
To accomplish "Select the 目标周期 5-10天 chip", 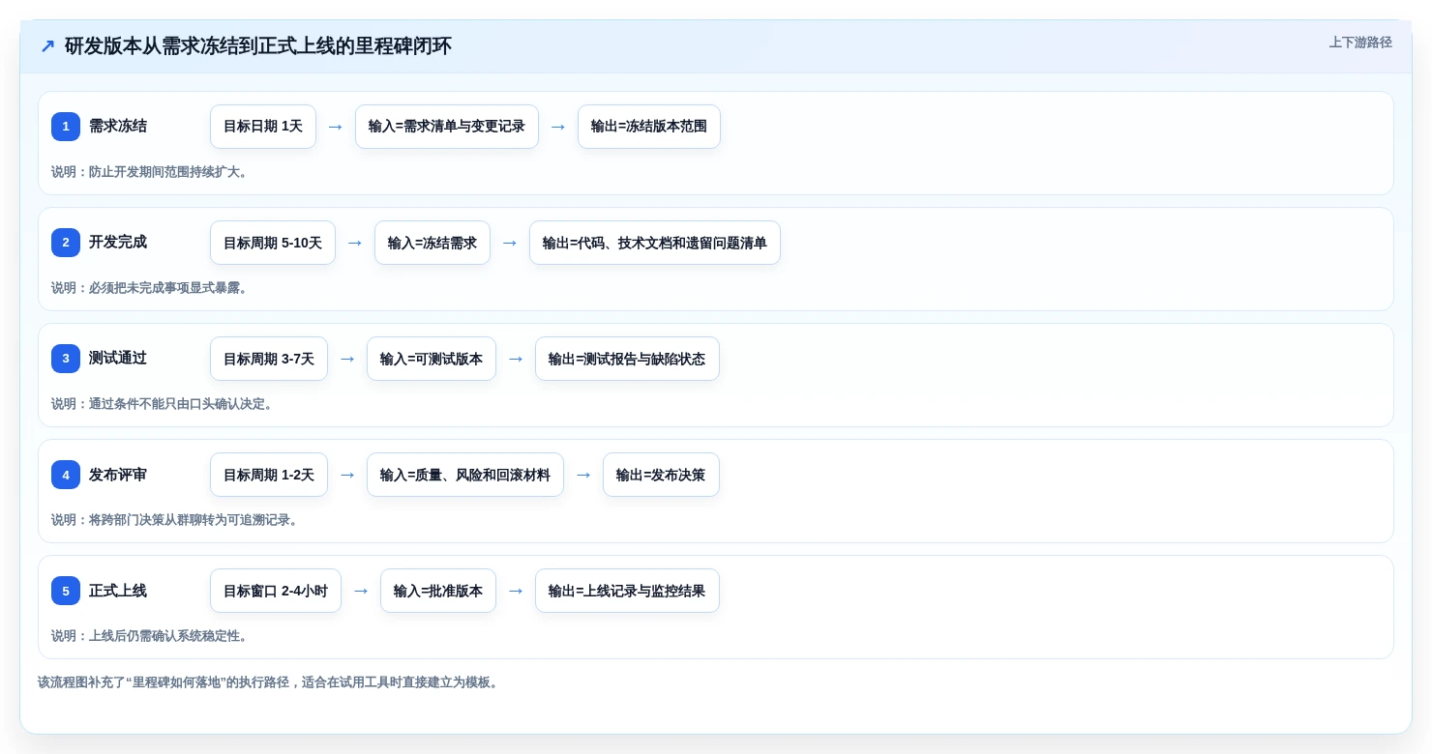I will [273, 243].
